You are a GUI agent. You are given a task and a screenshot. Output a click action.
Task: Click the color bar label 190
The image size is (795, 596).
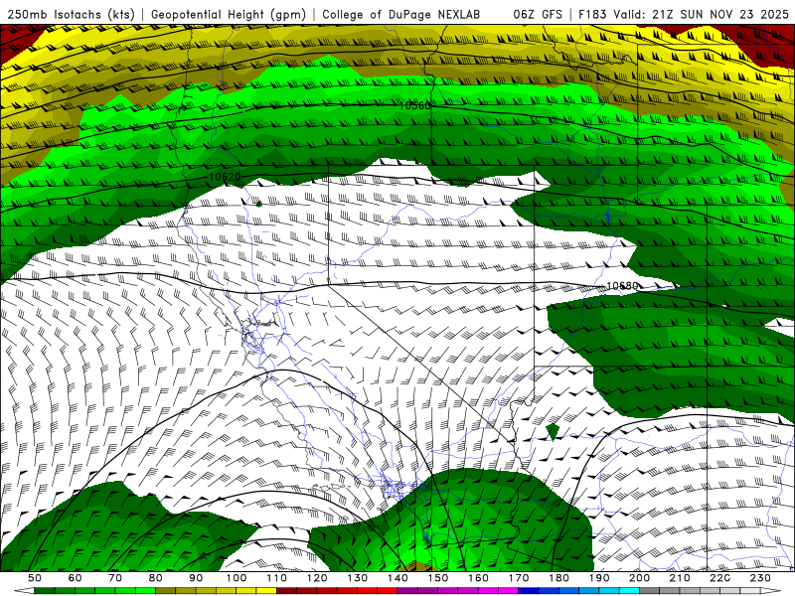pyautogui.click(x=599, y=578)
